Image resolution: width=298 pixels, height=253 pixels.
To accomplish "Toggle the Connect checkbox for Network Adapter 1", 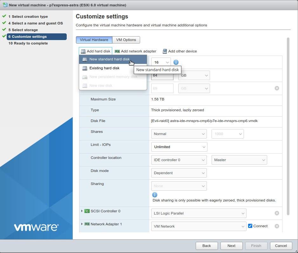I will tap(250, 226).
